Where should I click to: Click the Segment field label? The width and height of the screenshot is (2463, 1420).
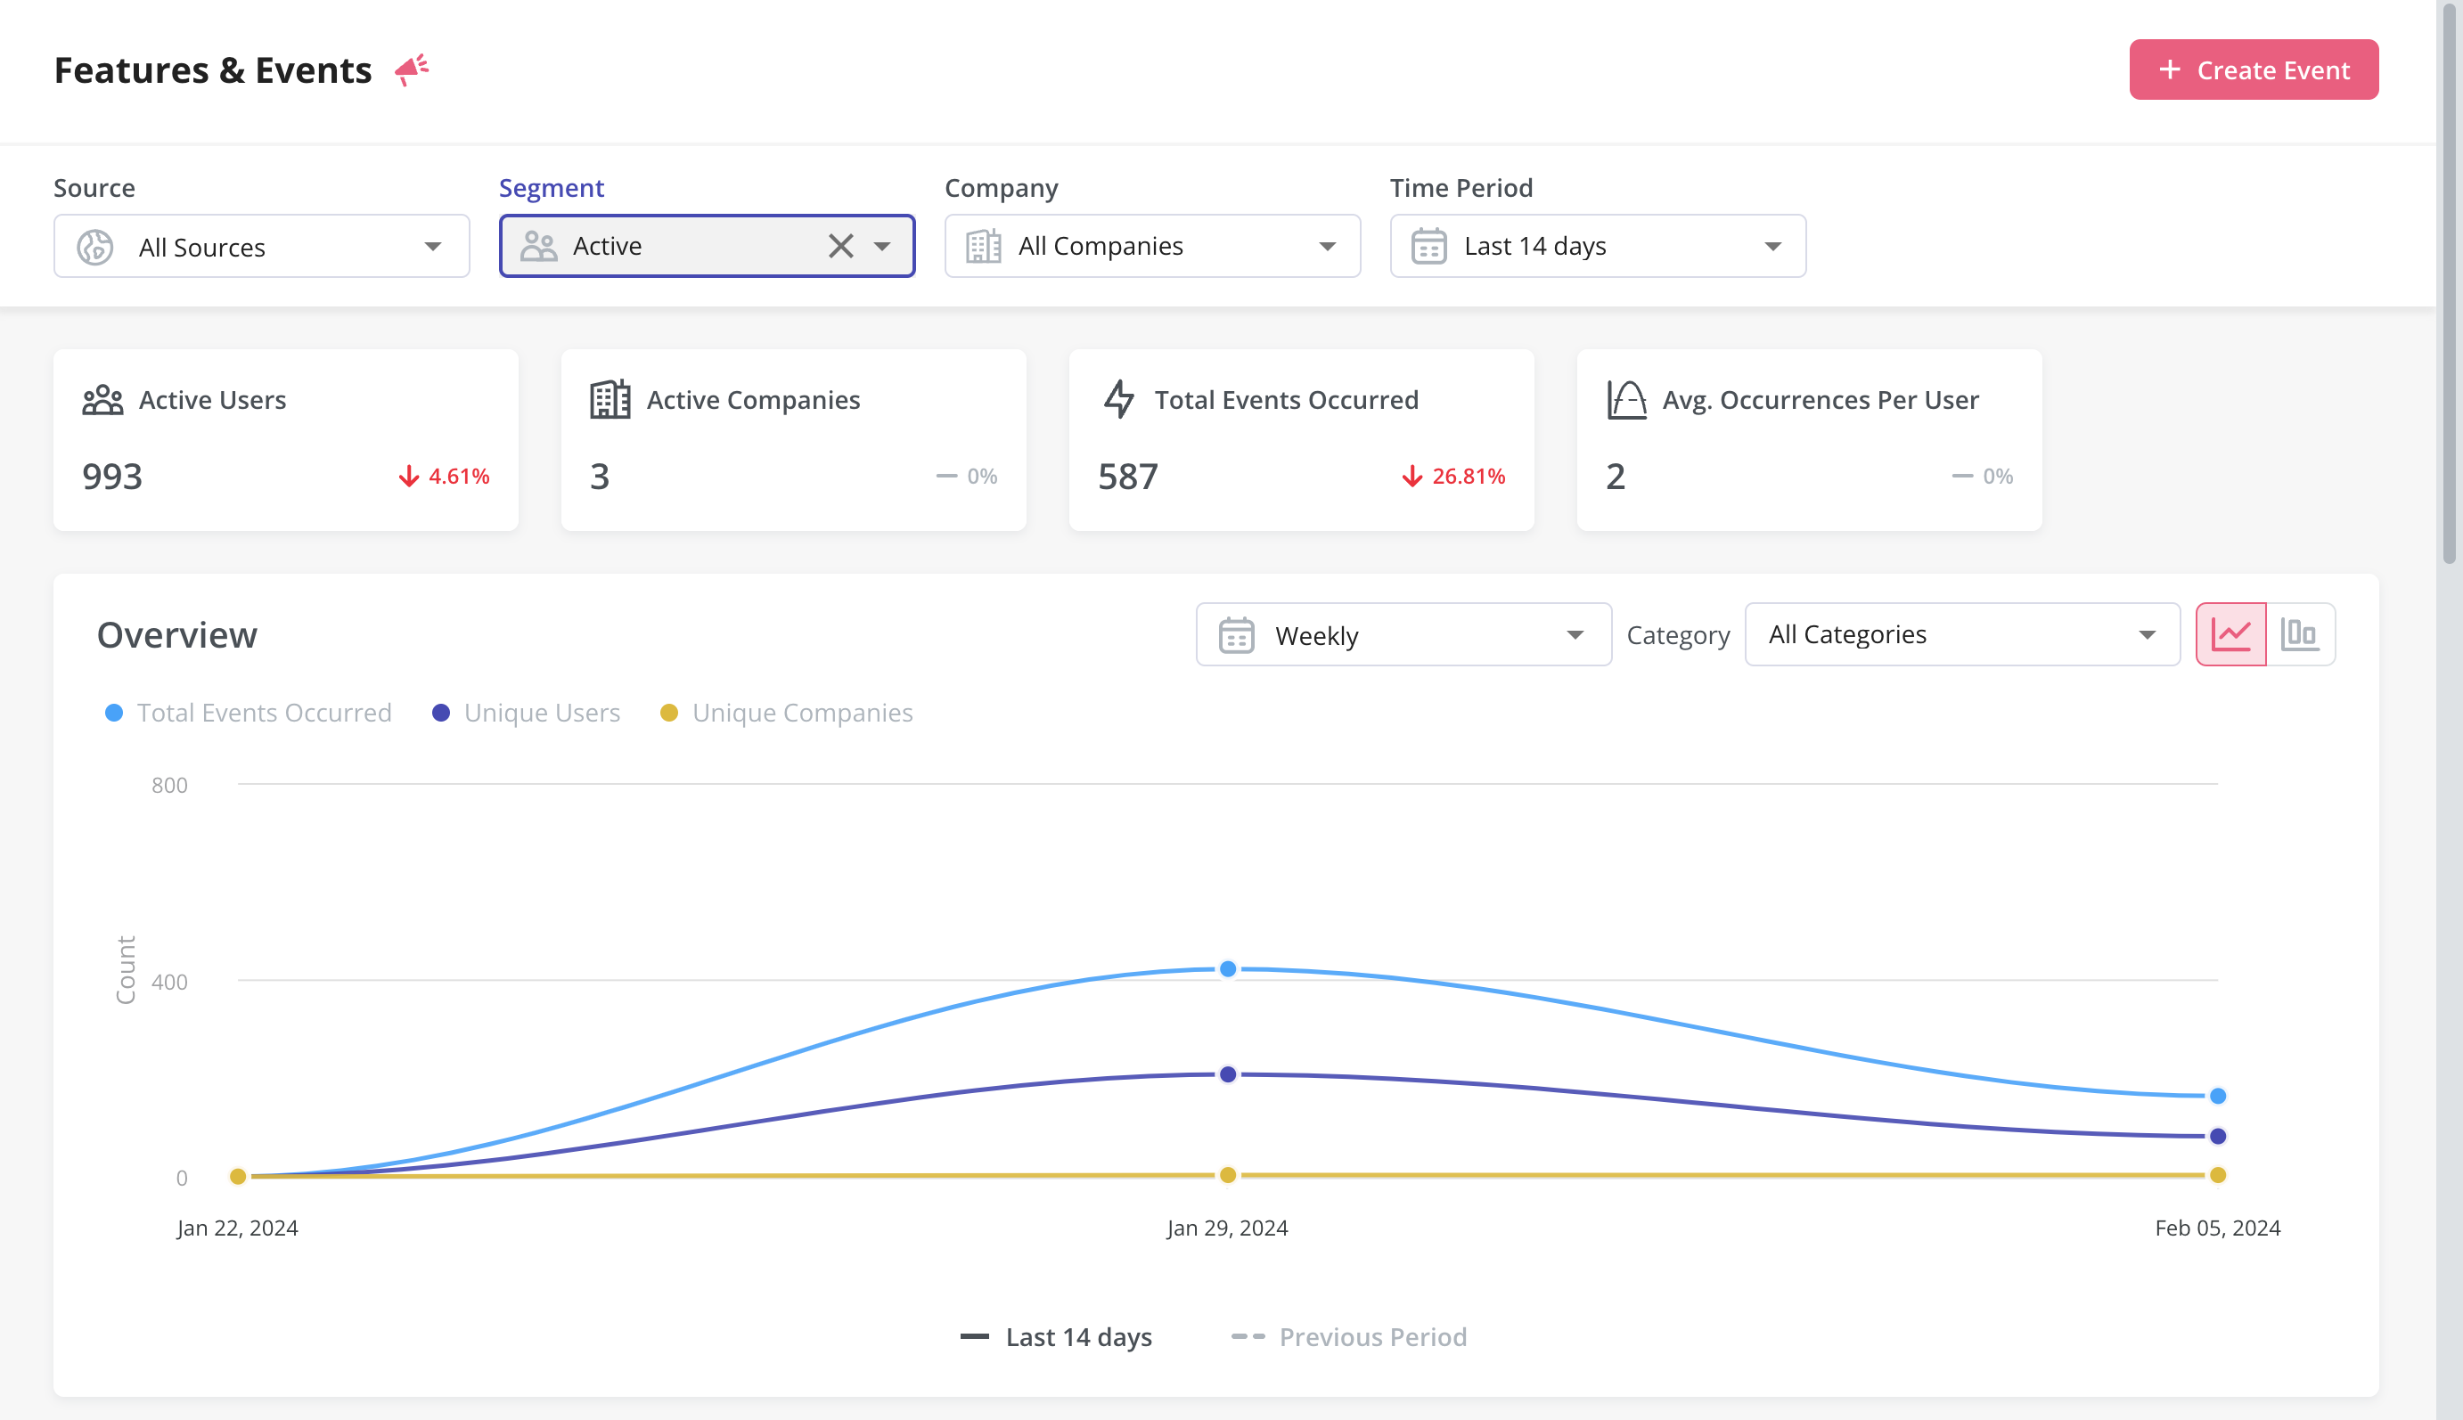[551, 187]
